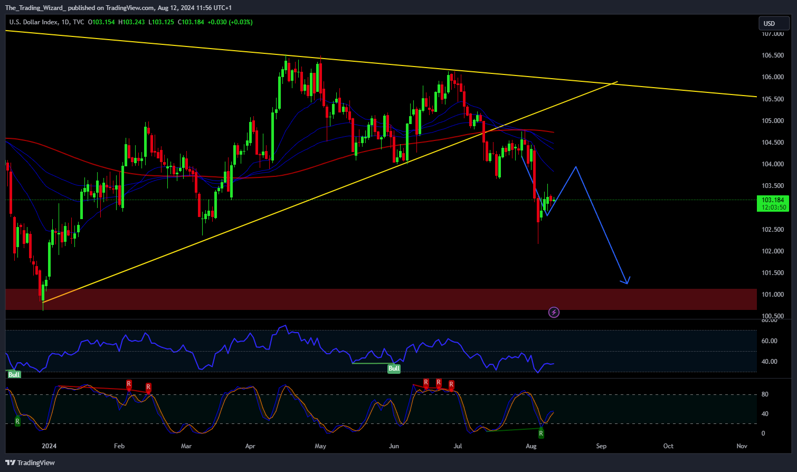Click the blue projected-path arrow head
The width and height of the screenshot is (797, 472).
point(625,280)
